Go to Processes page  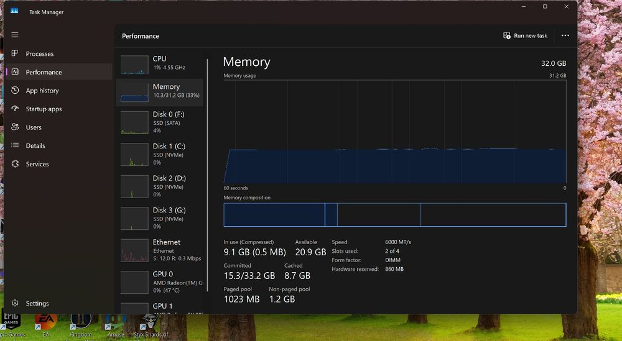pos(58,53)
